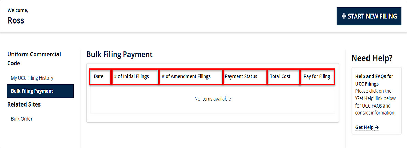
Task: Click the No items available message
Action: click(x=213, y=99)
